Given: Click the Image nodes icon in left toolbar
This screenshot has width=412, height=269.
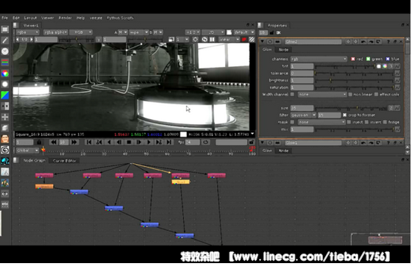Looking at the screenshot, I should click(x=5, y=29).
